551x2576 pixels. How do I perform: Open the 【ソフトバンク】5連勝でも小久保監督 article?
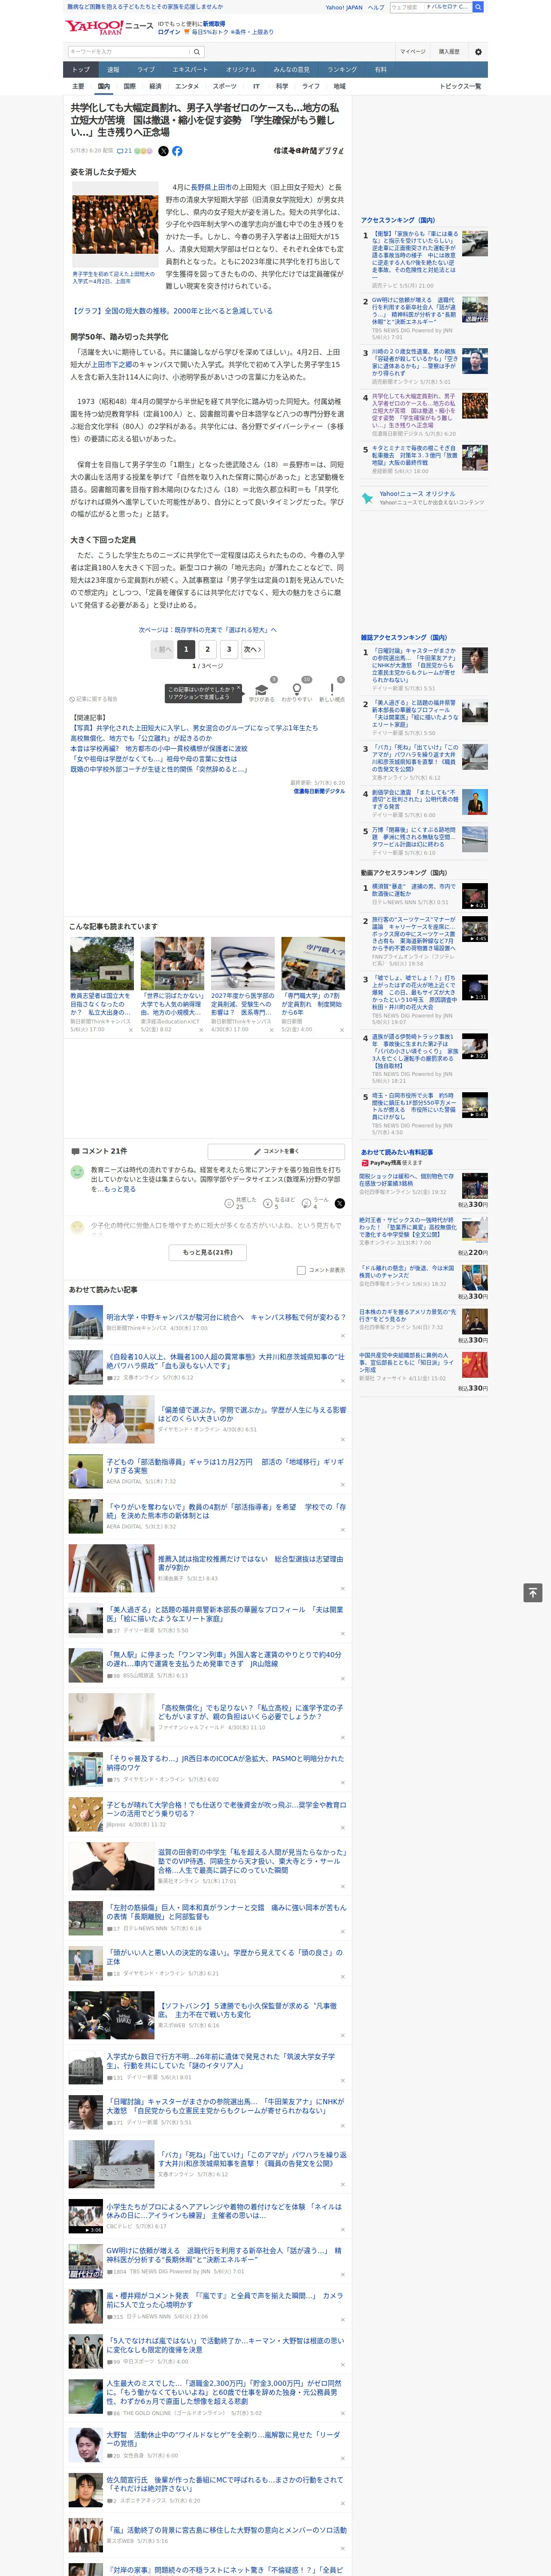247,2010
